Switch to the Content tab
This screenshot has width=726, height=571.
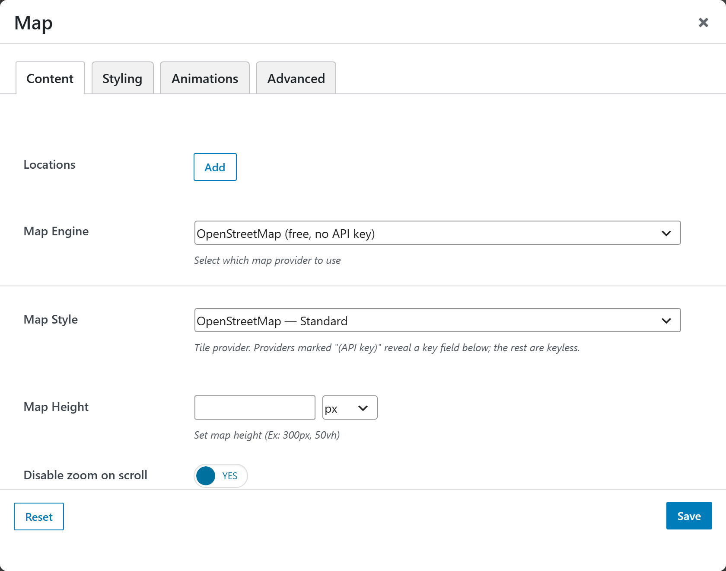(50, 78)
